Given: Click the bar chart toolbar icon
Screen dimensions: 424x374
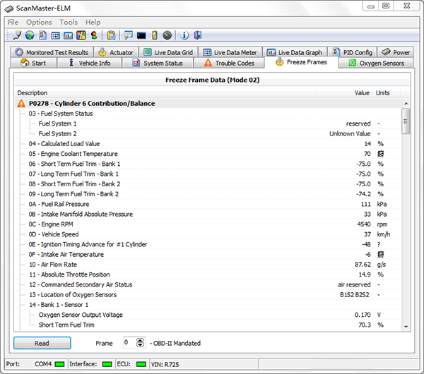Looking at the screenshot, I should tap(68, 35).
